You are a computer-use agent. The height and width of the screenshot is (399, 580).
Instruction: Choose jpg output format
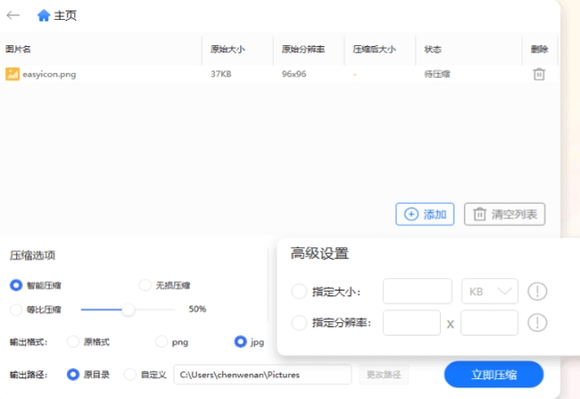tap(240, 342)
